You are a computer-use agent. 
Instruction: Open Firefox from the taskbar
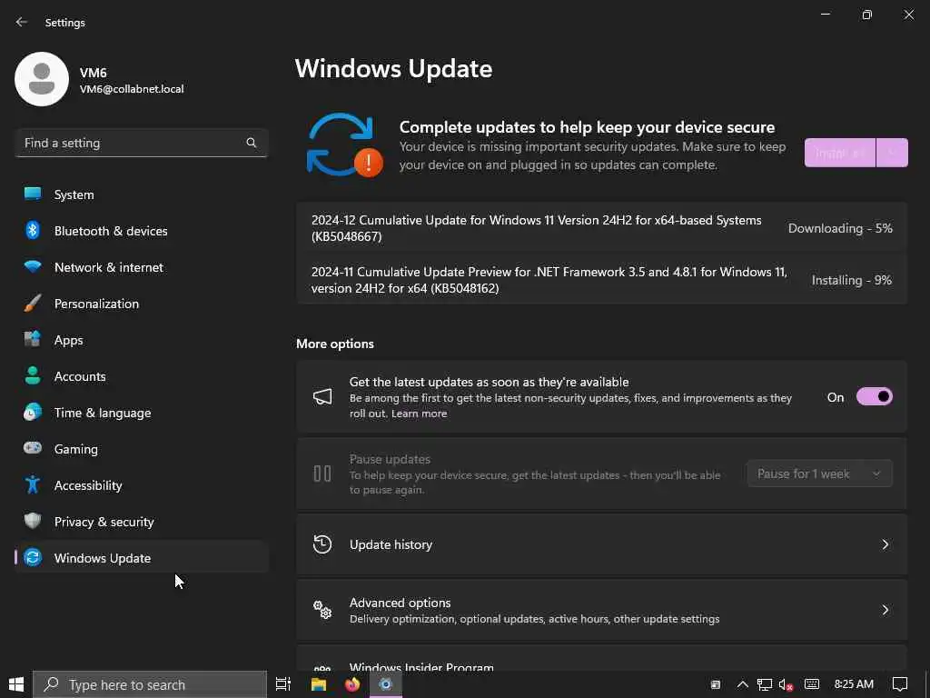[352, 684]
